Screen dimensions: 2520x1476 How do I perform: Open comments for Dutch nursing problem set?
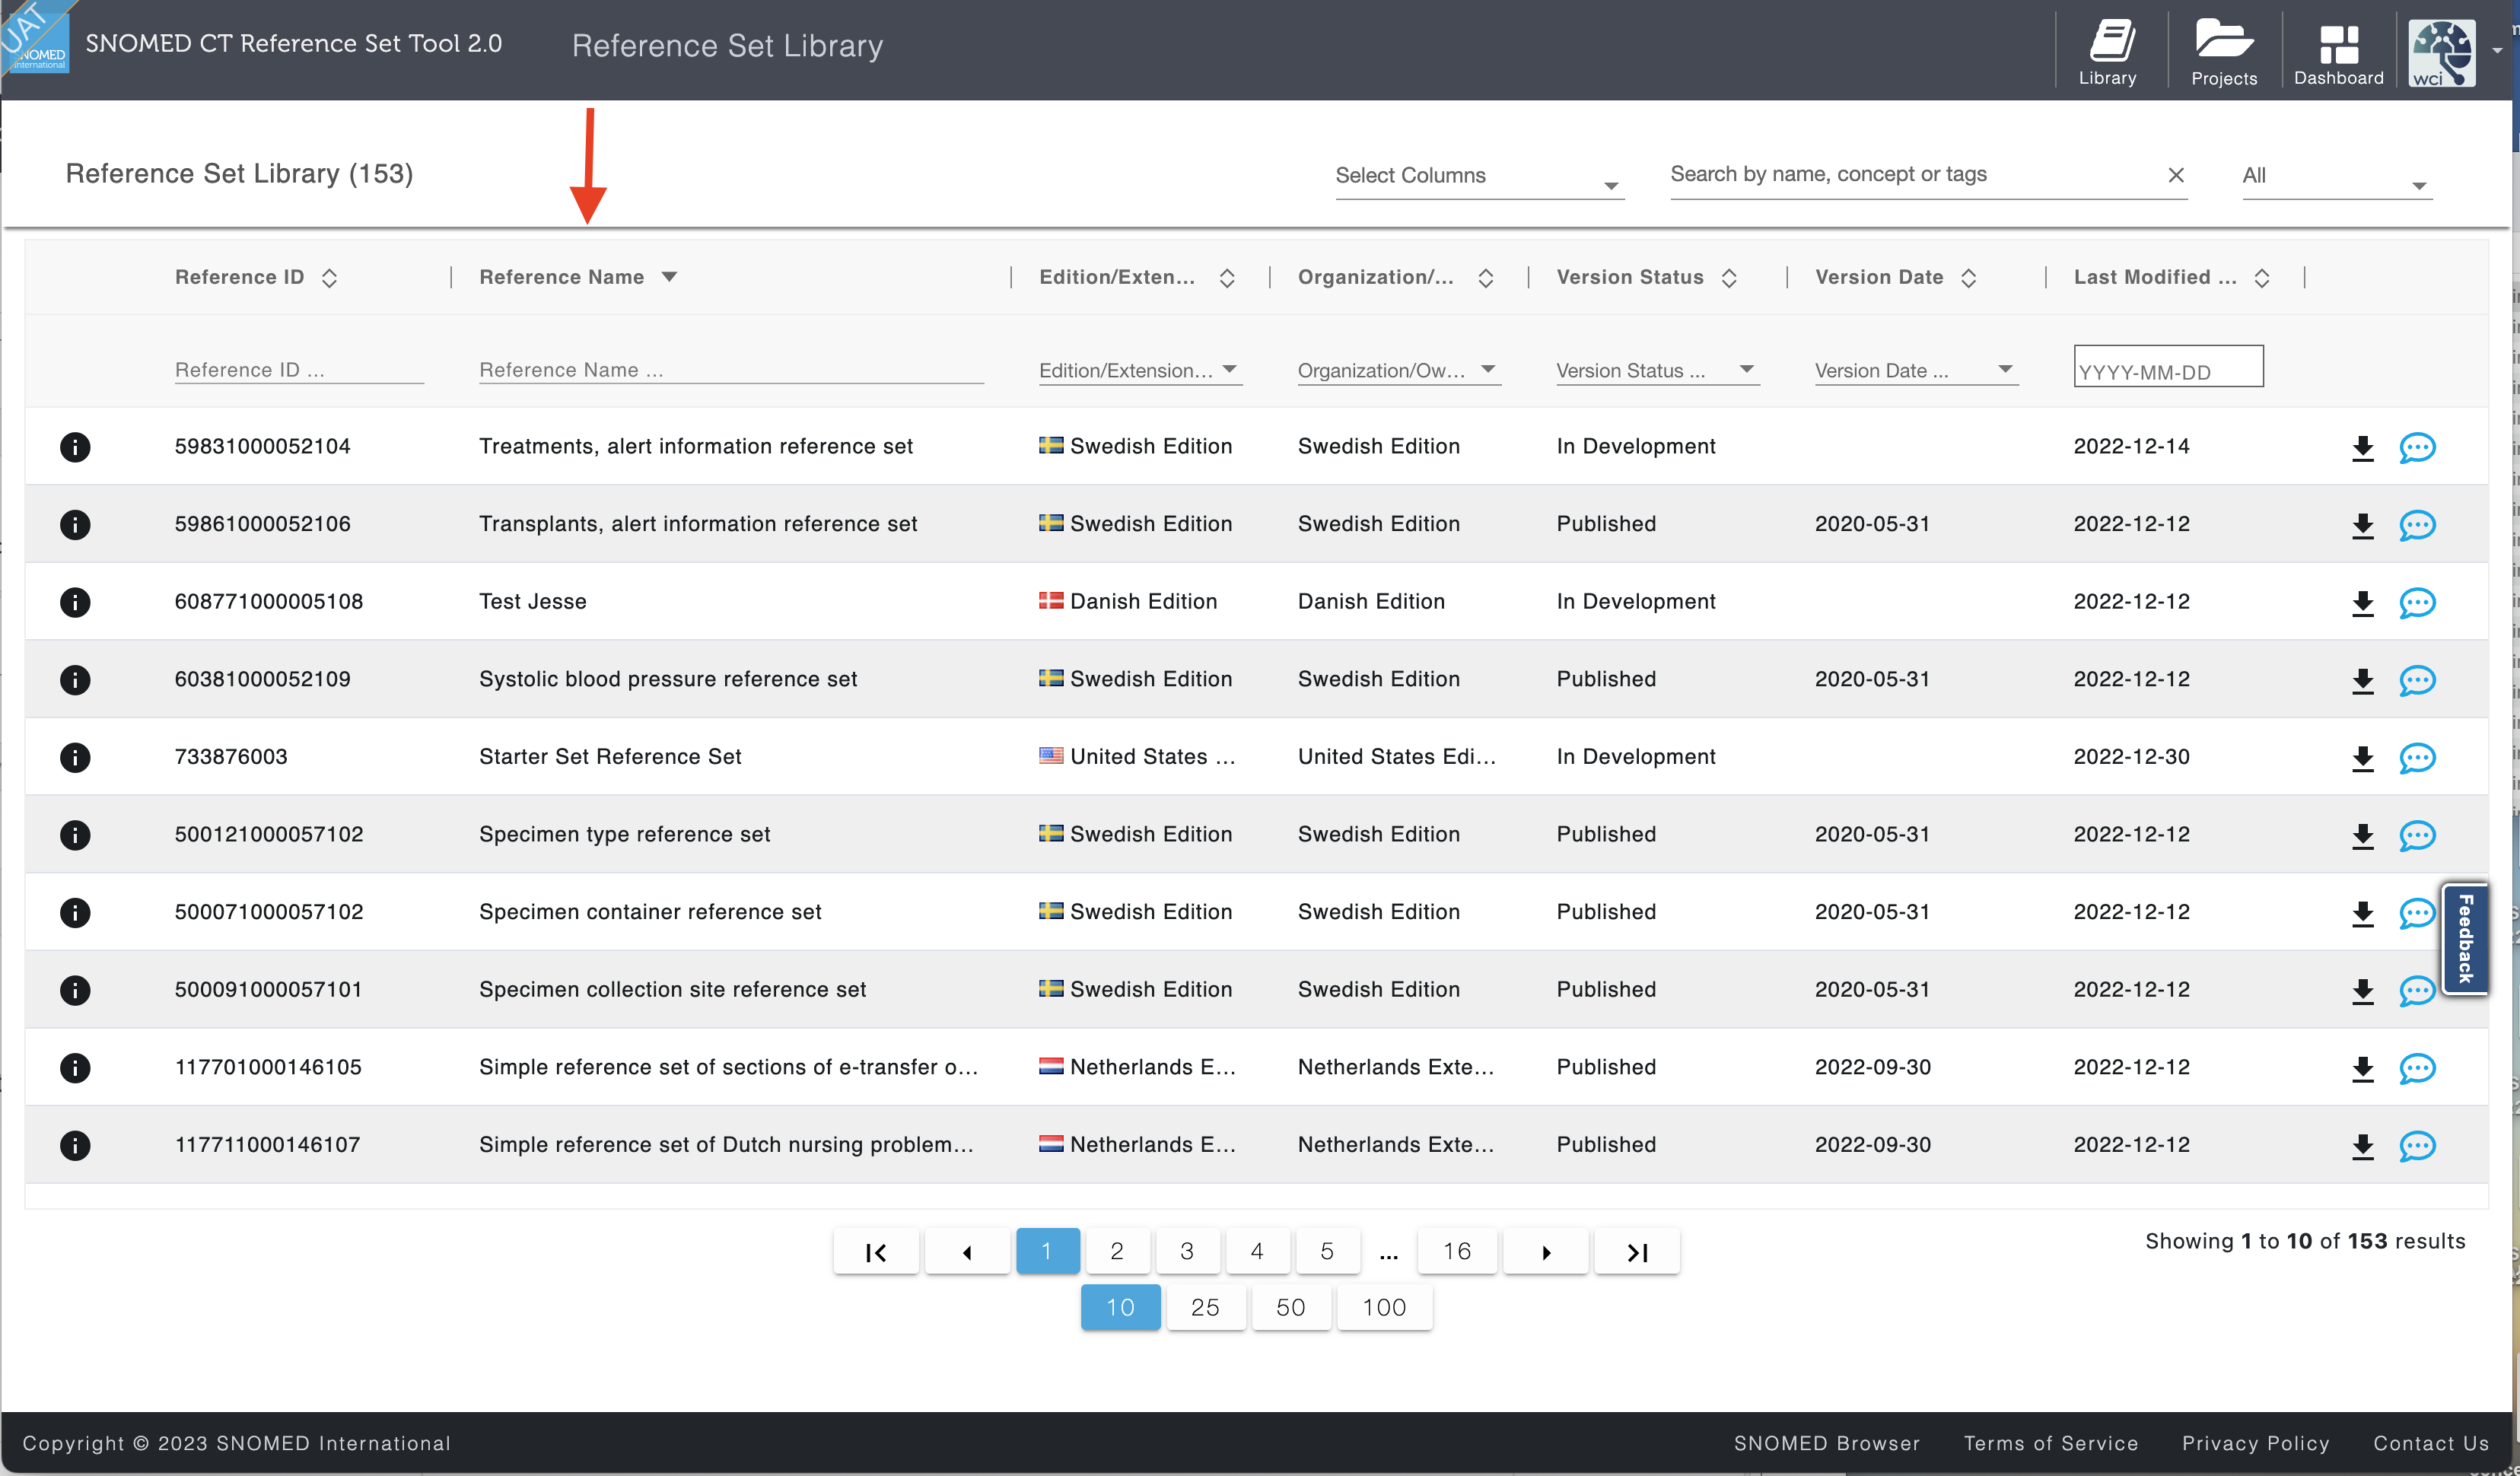2417,1146
